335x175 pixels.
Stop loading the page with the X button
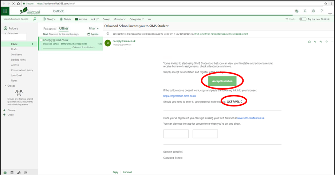coord(13,3)
